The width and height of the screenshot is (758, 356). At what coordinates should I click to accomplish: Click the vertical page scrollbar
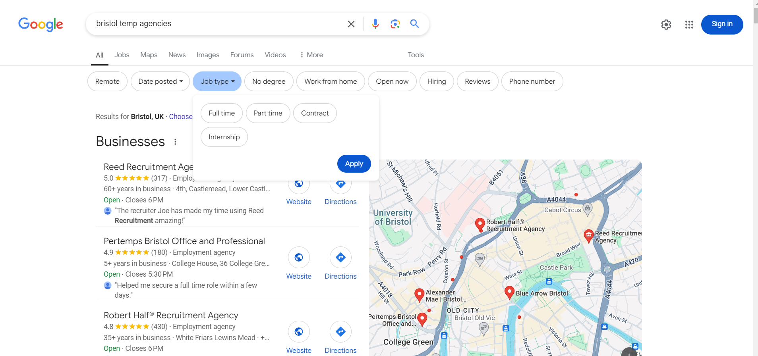click(x=755, y=16)
